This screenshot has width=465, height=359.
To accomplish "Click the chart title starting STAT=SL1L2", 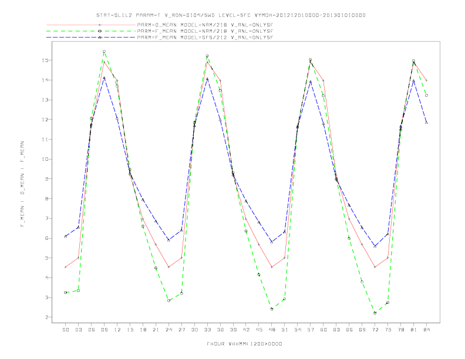I will tap(231, 15).
